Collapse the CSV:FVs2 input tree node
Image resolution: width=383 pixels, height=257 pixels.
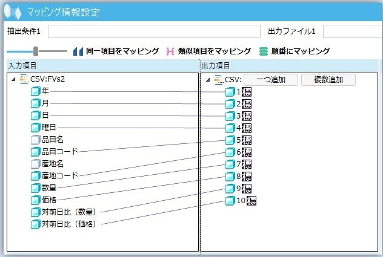pos(14,79)
